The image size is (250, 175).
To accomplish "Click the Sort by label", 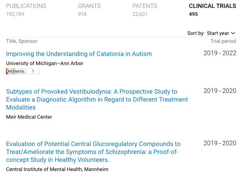I will click(x=196, y=33).
